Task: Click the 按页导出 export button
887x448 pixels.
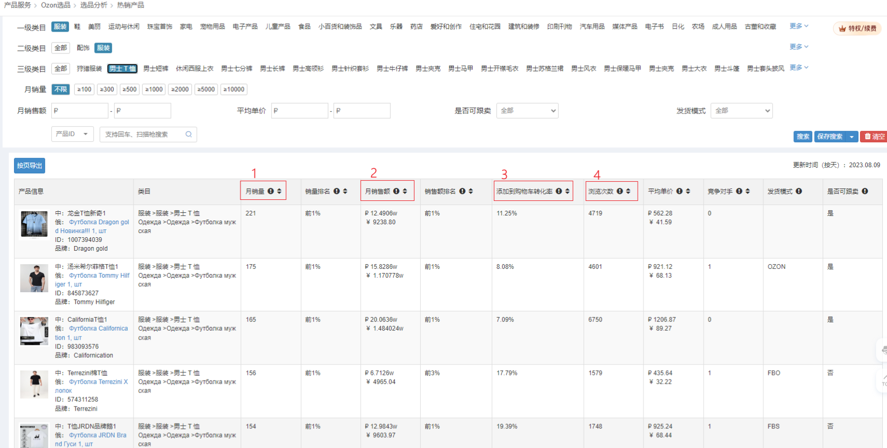Action: click(30, 166)
